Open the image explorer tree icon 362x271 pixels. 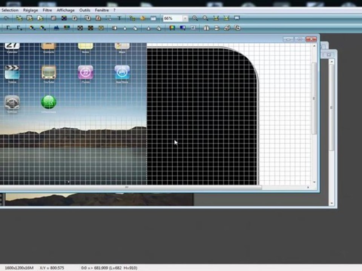[132, 18]
